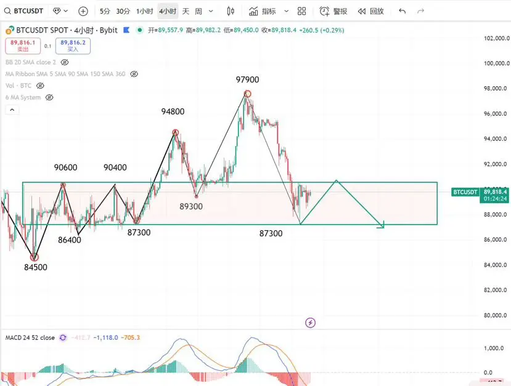
Task: Click the Bitcoin symbol logo in legend
Action: 10,30
